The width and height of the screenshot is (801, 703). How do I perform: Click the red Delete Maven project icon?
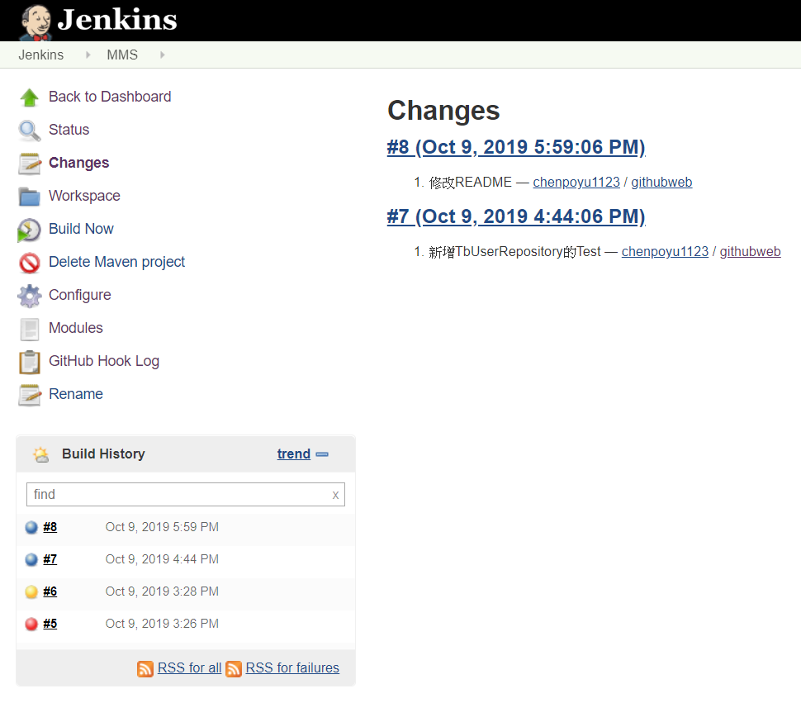pyautogui.click(x=29, y=263)
